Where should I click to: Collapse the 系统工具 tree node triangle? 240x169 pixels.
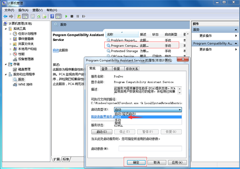[5, 29]
